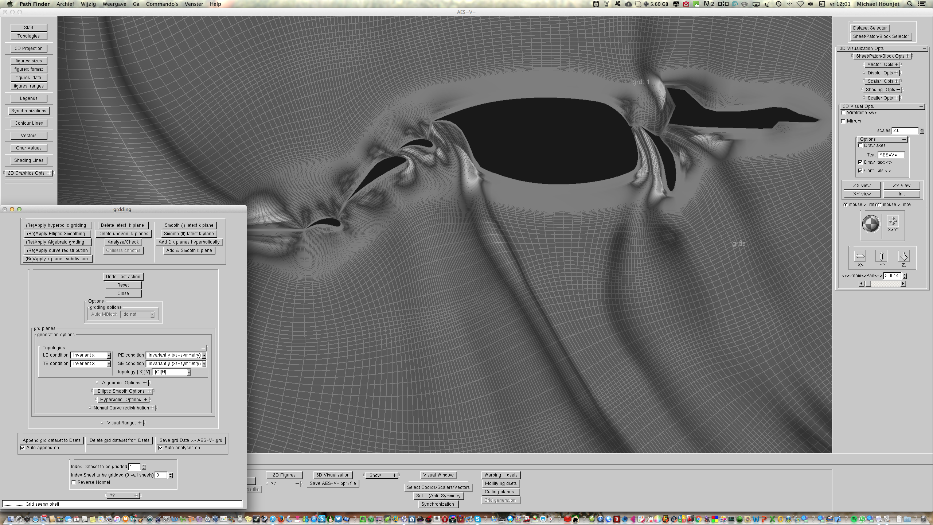Click the Zoom/Pan horizontal slider thumb
This screenshot has width=933, height=525.
(x=868, y=284)
